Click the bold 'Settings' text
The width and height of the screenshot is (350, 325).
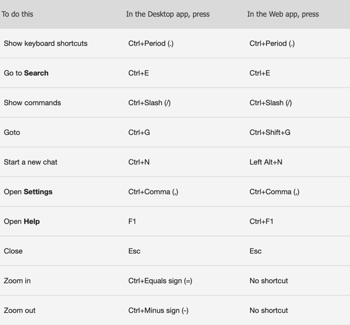(38, 192)
